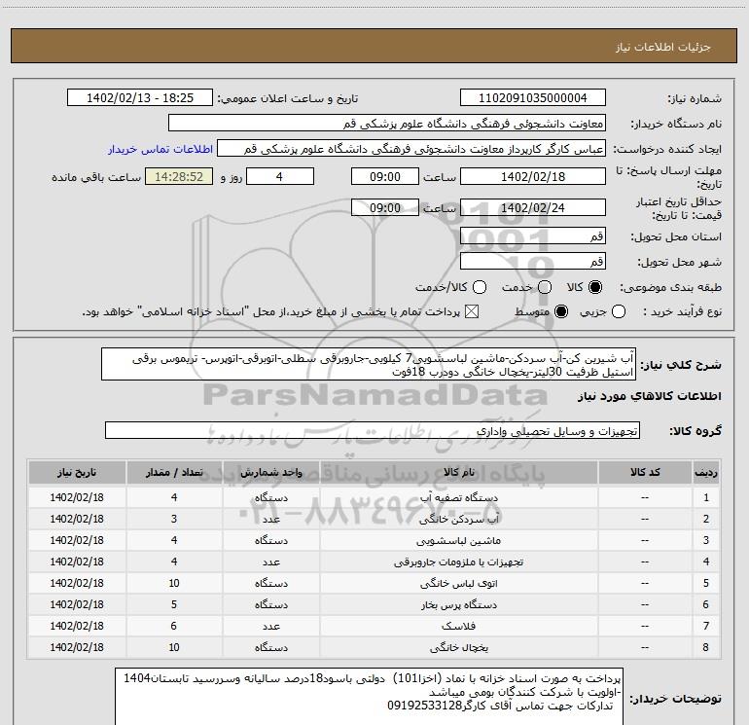Image resolution: width=749 pixels, height=725 pixels.
Task: Click the نام دستگاه خریدار field
Action: 387,124
